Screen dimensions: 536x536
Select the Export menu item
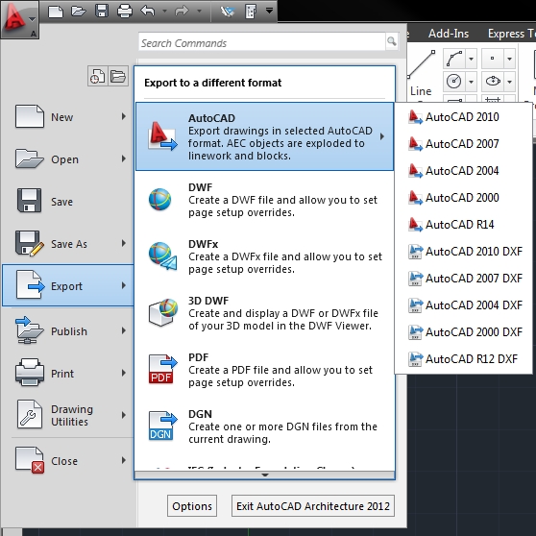point(67,286)
